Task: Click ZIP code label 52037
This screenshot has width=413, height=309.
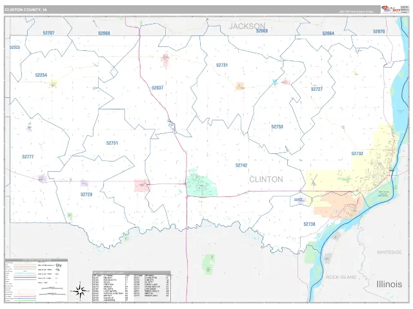Action: [x=157, y=88]
